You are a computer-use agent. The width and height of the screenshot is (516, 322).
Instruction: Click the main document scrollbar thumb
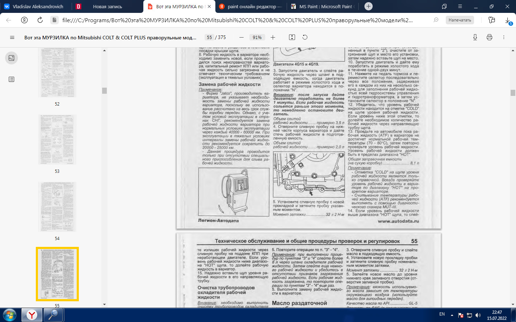click(513, 93)
